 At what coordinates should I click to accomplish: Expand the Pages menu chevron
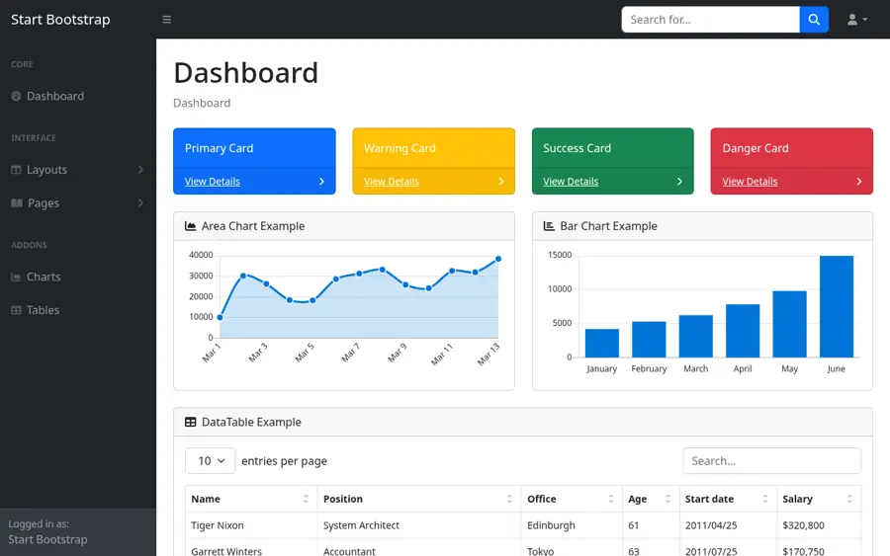pyautogui.click(x=140, y=202)
